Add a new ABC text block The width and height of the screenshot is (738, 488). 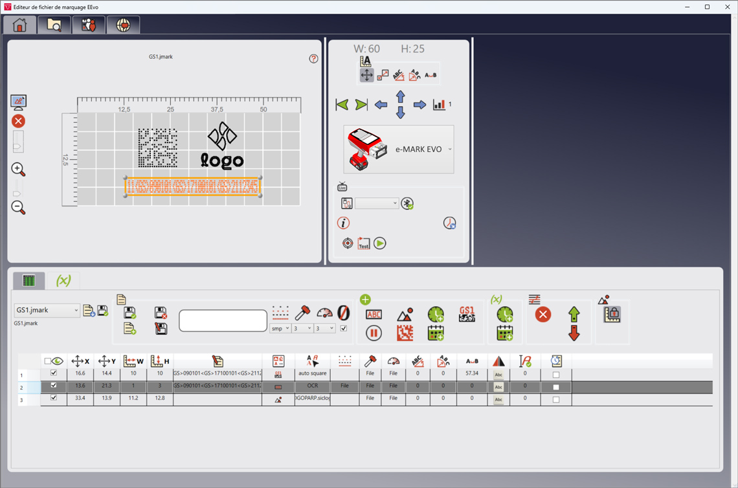[374, 315]
